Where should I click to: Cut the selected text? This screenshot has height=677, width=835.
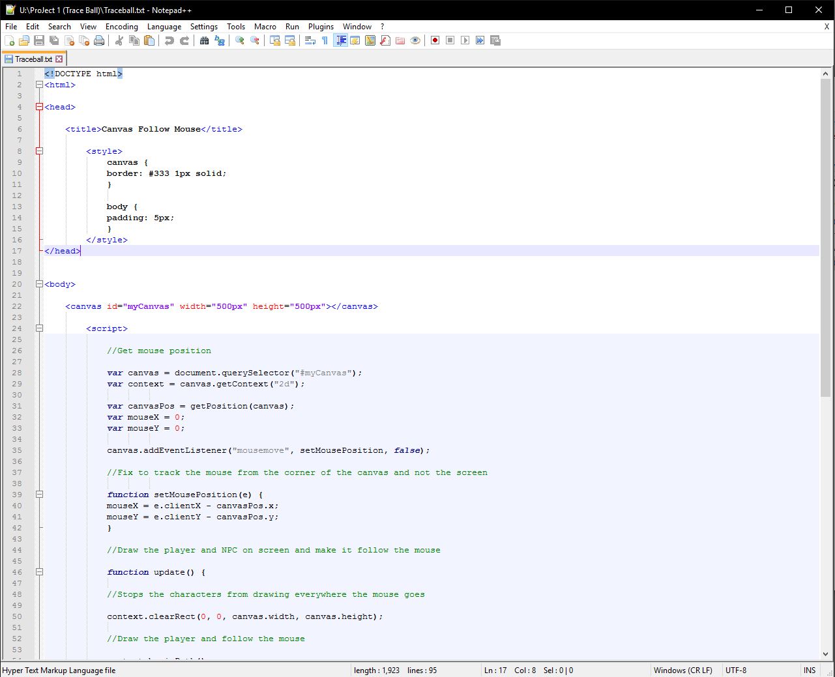point(119,40)
